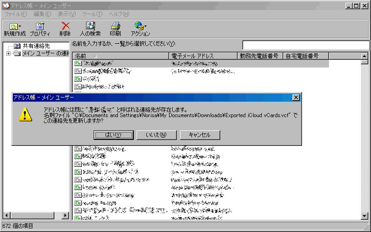Click the second contact card icon in list

(x=78, y=71)
